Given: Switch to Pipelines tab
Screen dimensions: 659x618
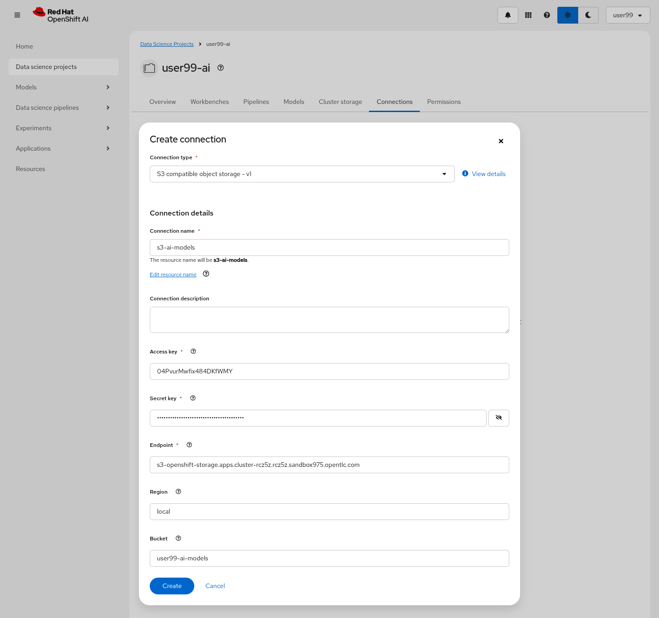Looking at the screenshot, I should 256,102.
